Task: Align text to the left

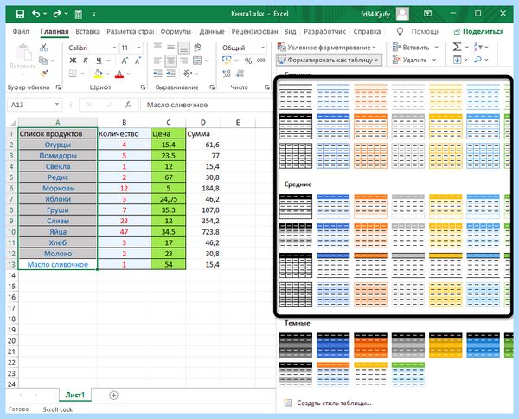Action: pyautogui.click(x=158, y=61)
